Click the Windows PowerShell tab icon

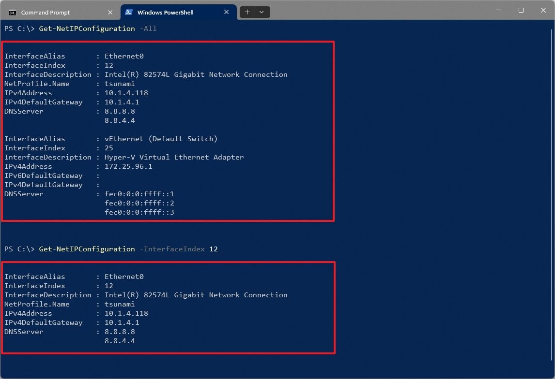click(x=128, y=12)
